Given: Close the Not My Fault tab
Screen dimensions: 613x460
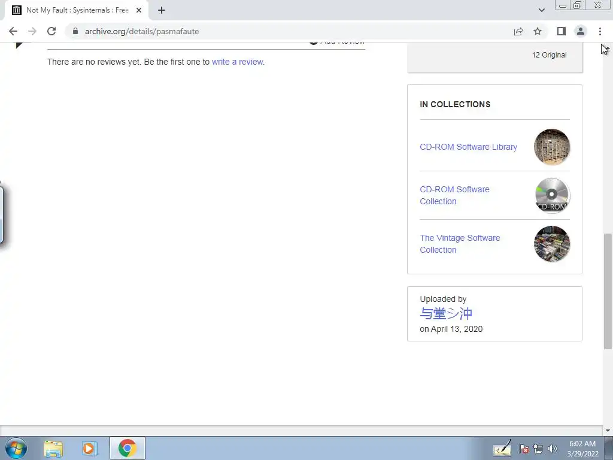Looking at the screenshot, I should (x=139, y=10).
